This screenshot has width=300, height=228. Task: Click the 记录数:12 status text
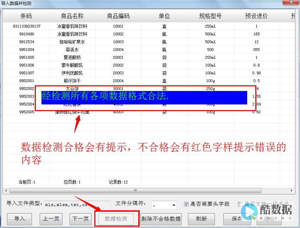[x=118, y=182]
